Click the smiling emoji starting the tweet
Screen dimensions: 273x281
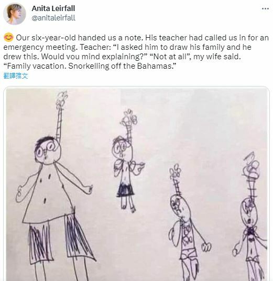point(8,38)
